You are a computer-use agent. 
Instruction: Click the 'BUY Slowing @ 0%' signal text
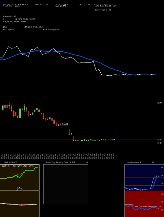click(51, 30)
